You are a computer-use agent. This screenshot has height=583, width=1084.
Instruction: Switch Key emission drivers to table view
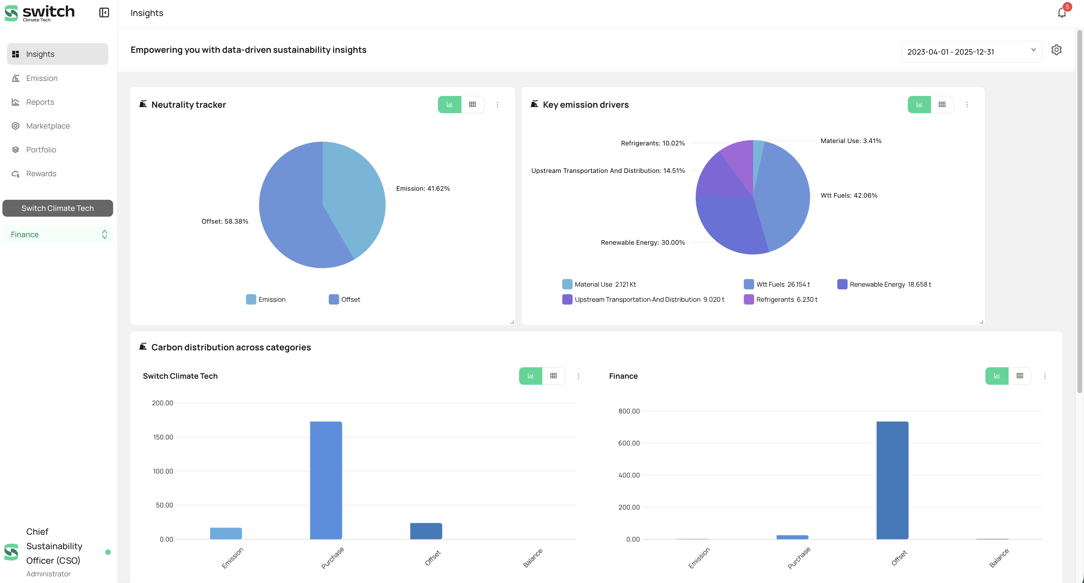pos(942,104)
